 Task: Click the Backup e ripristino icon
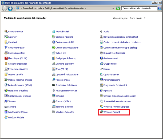pyautogui.click(x=54, y=37)
